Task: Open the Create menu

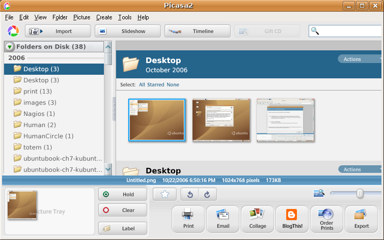Action: coord(104,17)
